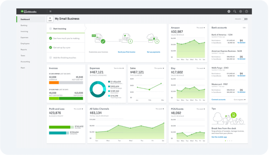Click Break free from the desk heading

click(224, 128)
